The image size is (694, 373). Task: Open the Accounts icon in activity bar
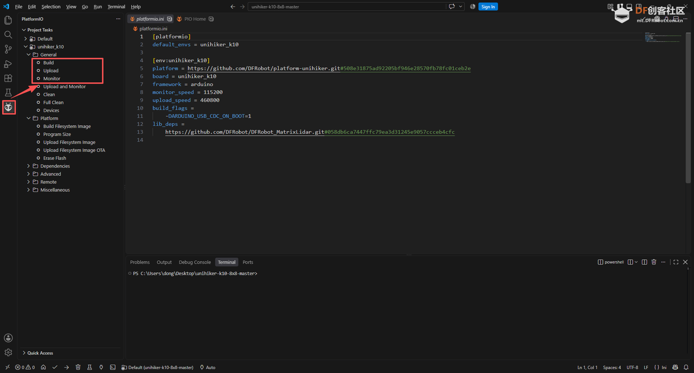(8, 338)
